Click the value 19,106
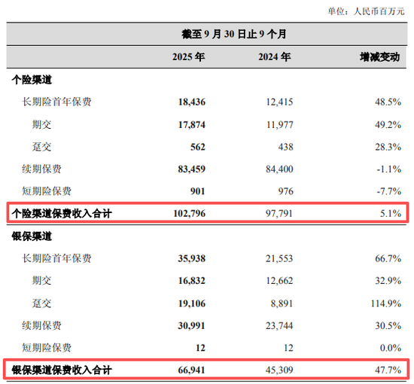Viewport: 414px width, 384px height. (192, 303)
